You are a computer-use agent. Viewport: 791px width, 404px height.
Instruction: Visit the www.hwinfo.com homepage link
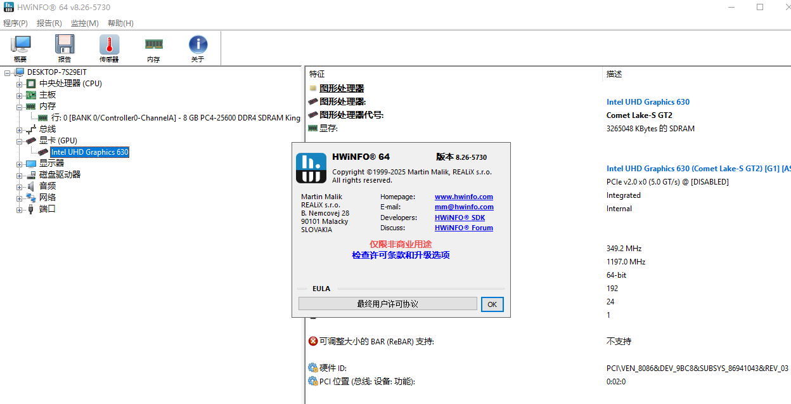pyautogui.click(x=464, y=197)
